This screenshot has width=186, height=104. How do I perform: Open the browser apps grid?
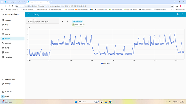(2, 10)
